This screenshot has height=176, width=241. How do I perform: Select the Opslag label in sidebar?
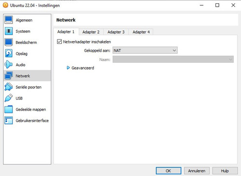[x=22, y=54]
